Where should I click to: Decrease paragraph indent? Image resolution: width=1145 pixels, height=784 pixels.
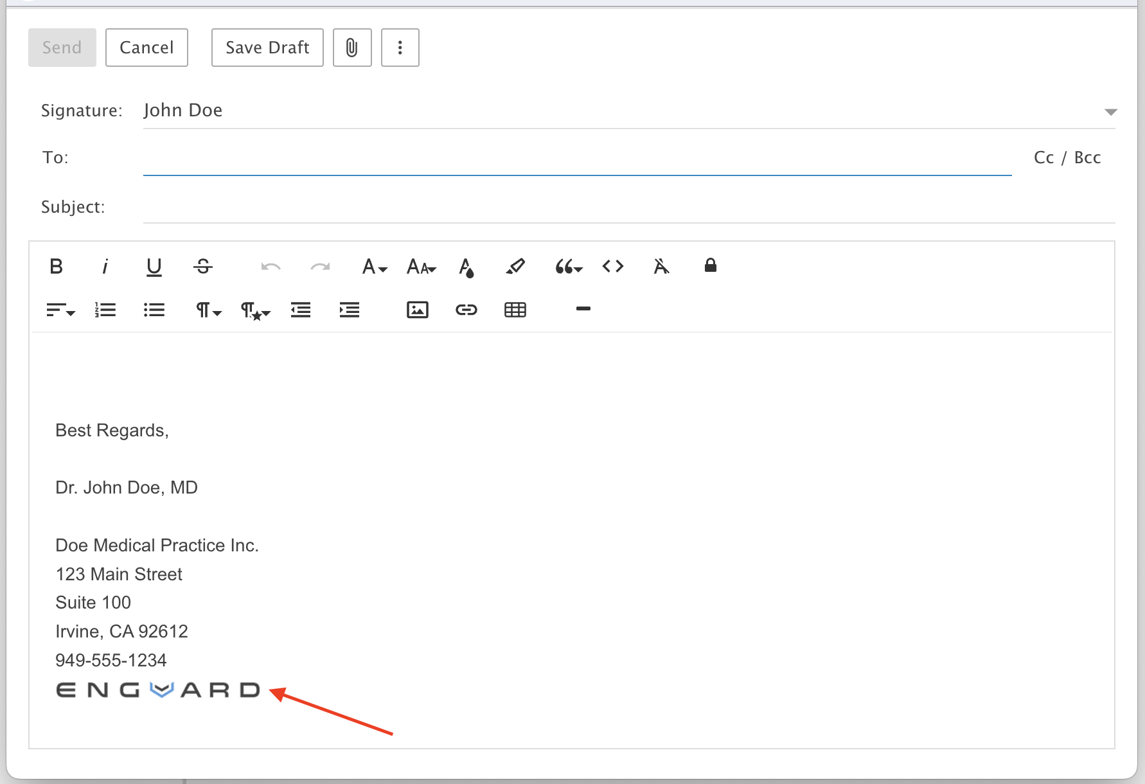(301, 310)
